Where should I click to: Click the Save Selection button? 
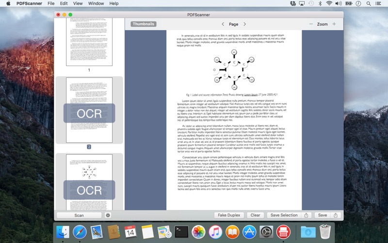pos(284,215)
